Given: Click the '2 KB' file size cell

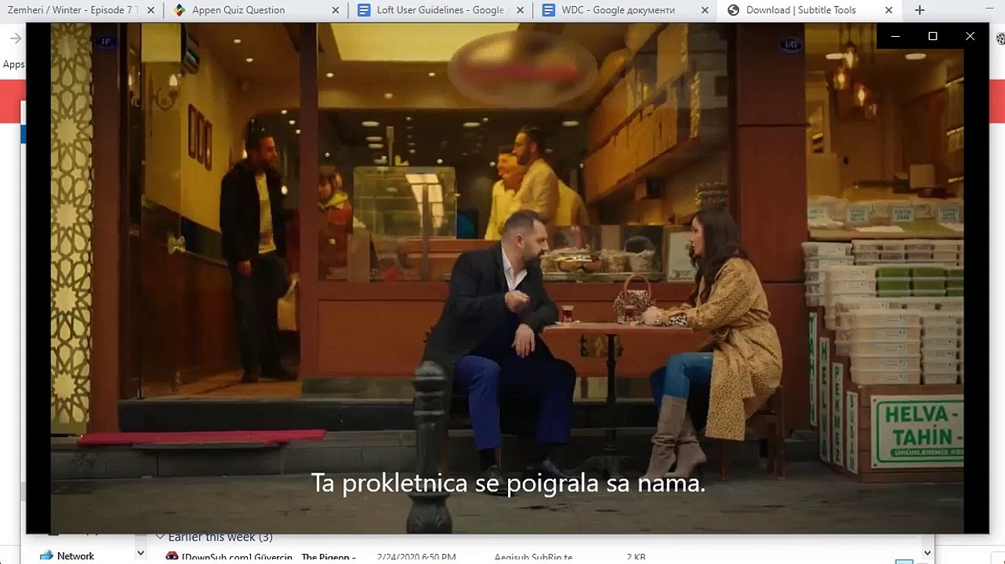Looking at the screenshot, I should click(x=636, y=558).
